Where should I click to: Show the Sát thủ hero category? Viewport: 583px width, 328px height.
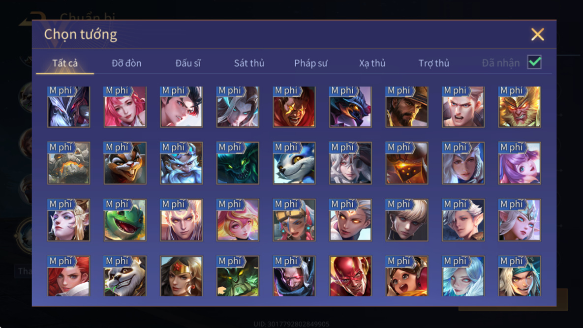(x=249, y=63)
